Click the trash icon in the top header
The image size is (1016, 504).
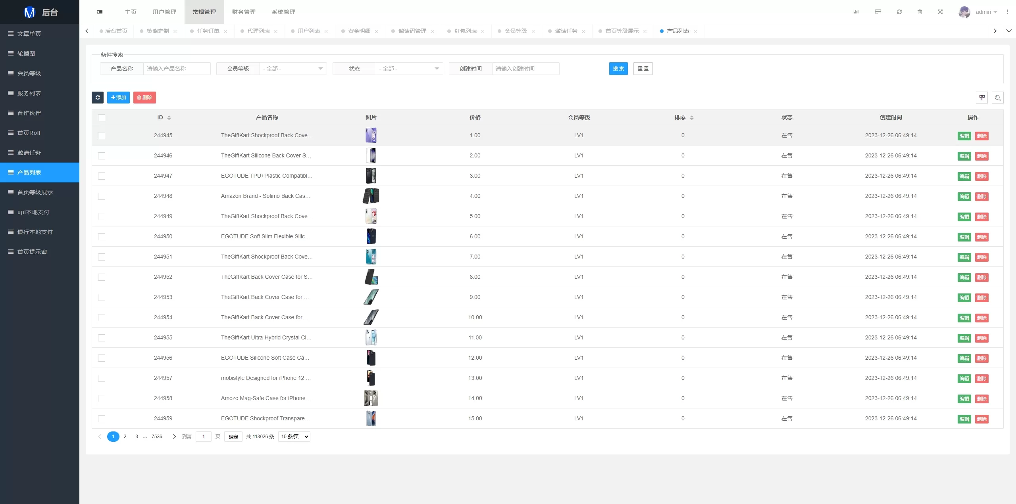click(x=920, y=12)
